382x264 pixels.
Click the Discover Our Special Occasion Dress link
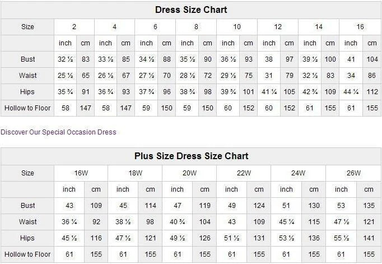pyautogui.click(x=58, y=132)
